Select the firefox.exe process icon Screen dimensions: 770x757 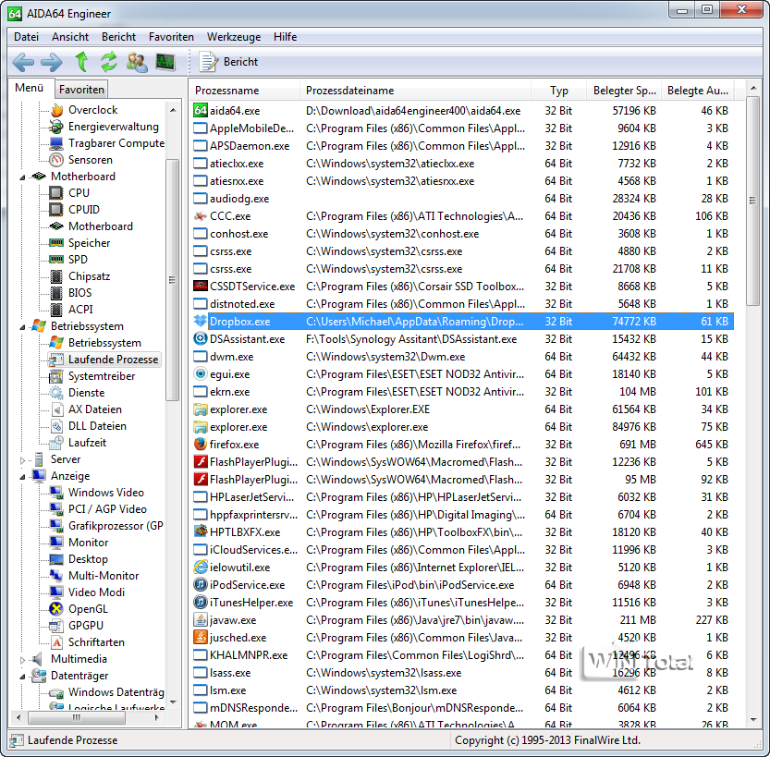point(201,445)
